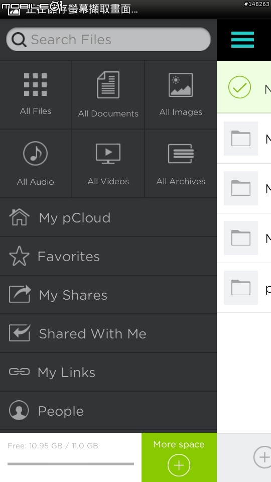Click the free storage usage bar
271x482 pixels.
pos(71,464)
